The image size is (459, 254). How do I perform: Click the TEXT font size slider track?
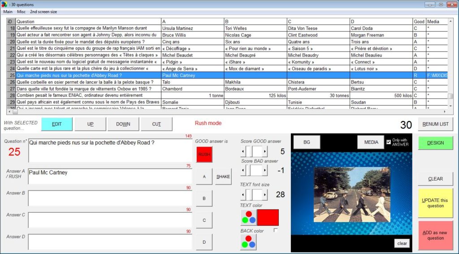[254, 194]
